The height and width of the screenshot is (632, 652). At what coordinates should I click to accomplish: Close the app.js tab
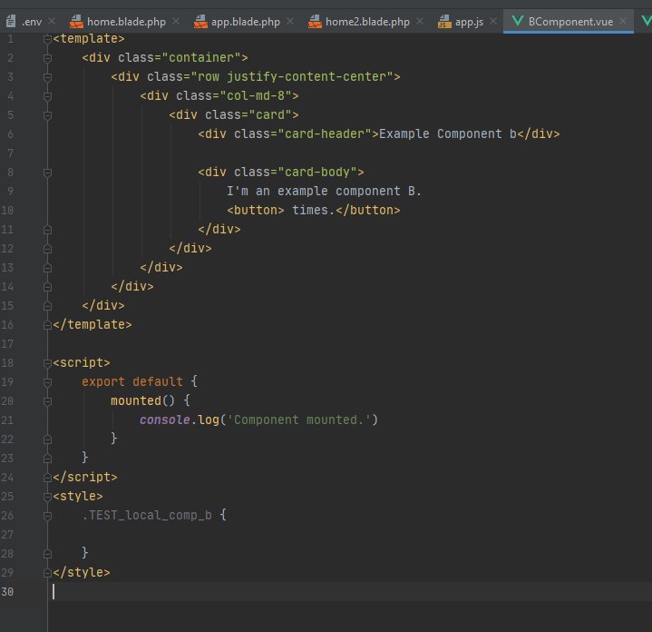(493, 21)
